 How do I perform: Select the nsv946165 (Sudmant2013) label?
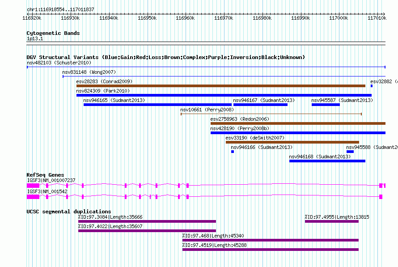[114, 100]
